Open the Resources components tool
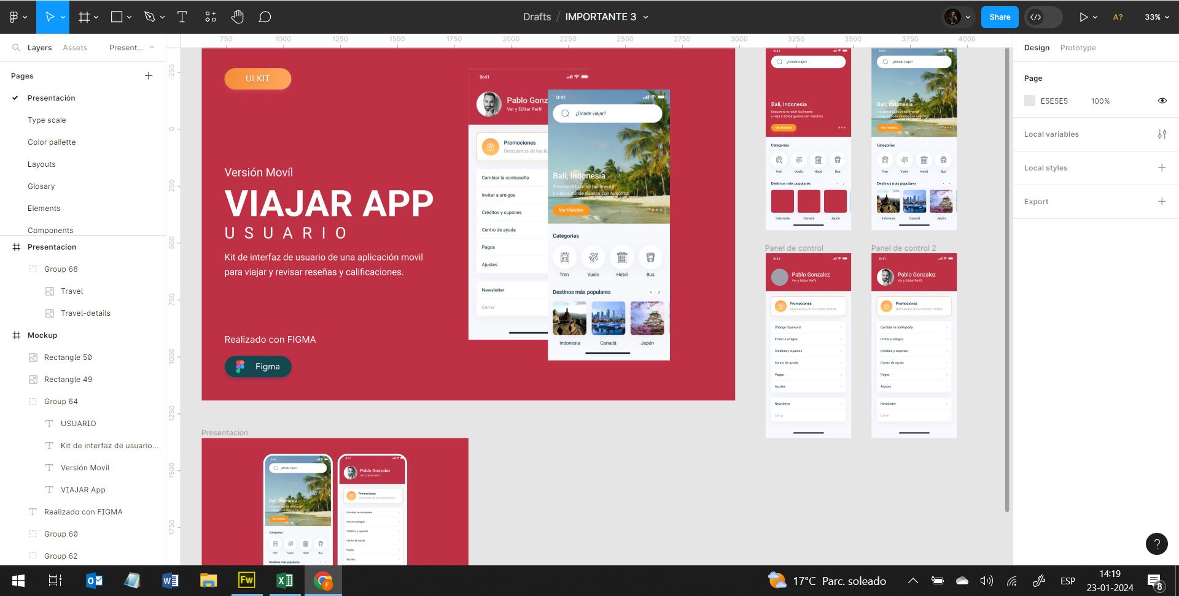The width and height of the screenshot is (1179, 596). coord(211,17)
